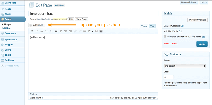Click the [sabineszoom] shortcode text
This screenshot has height=105, width=212.
37,37
